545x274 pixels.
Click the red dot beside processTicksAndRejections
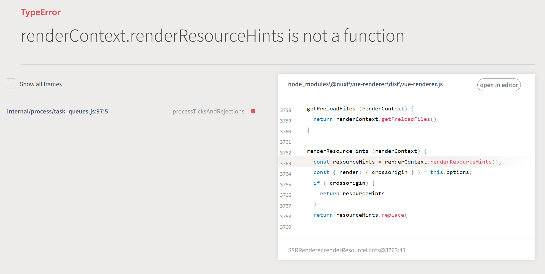[x=253, y=111]
